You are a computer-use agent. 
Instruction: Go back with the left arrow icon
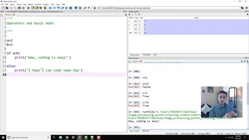click(x=95, y=8)
